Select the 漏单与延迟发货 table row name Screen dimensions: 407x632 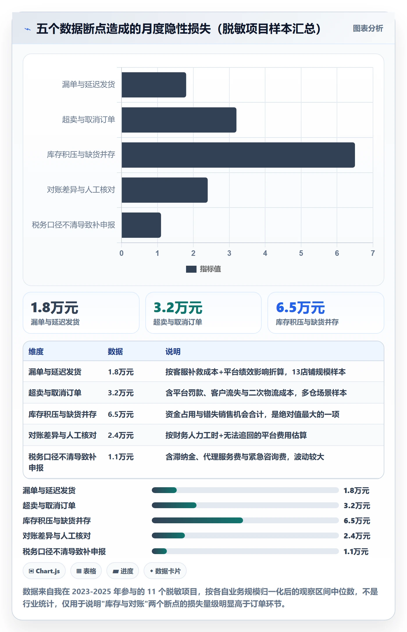coord(55,372)
